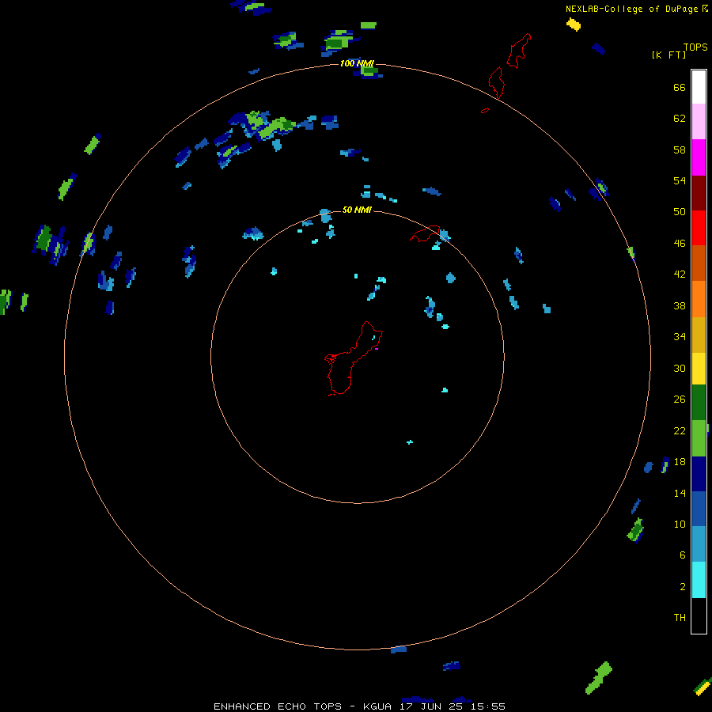Select the light green legend swatch near 22
Screen dimensions: 712x712
(x=699, y=438)
